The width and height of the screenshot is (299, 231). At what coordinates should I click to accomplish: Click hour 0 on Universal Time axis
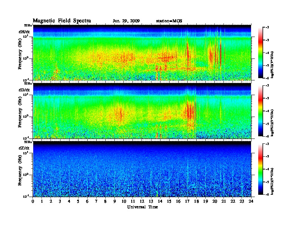coord(33,202)
